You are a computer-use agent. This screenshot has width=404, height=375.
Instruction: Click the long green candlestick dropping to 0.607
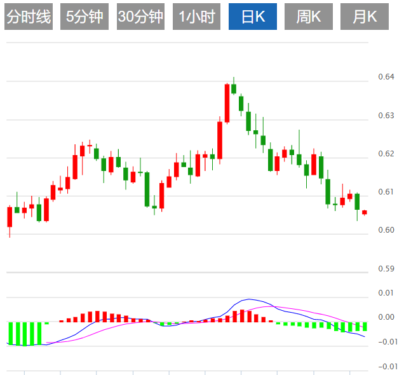(147, 189)
